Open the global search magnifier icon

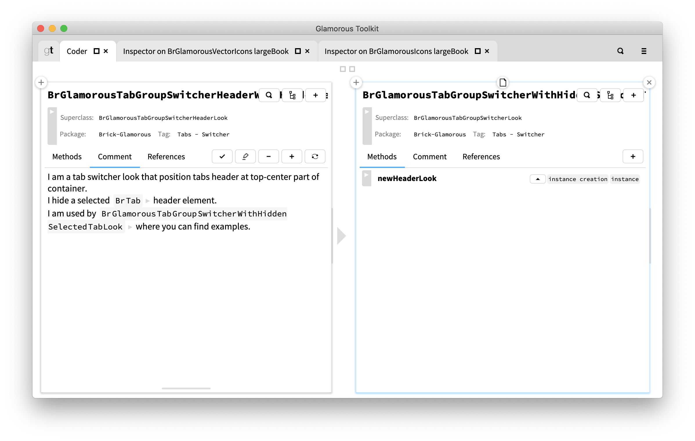[x=620, y=51]
